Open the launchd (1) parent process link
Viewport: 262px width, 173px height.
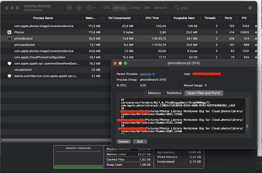[x=147, y=74]
